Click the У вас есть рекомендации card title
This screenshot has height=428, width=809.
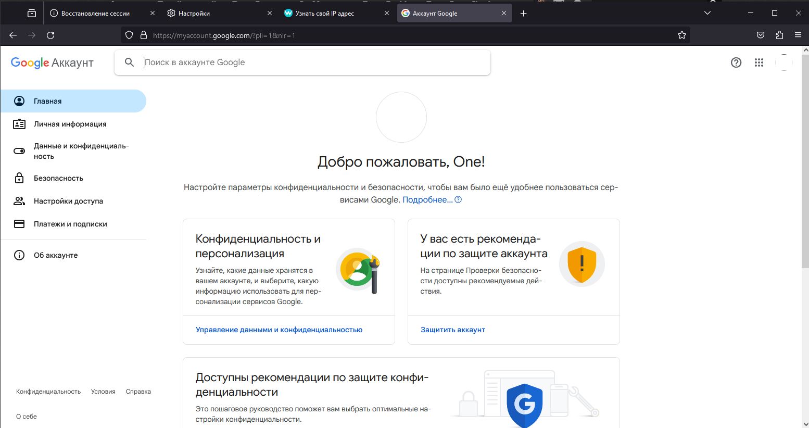pyautogui.click(x=484, y=246)
